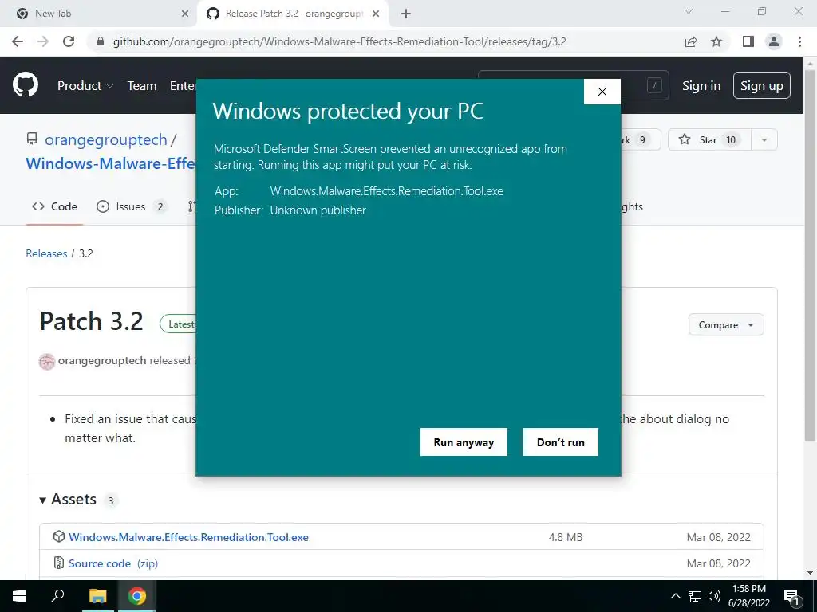Click the Windows-Malware-Effe repository name link
Viewport: 817px width, 612px height.
(110, 163)
